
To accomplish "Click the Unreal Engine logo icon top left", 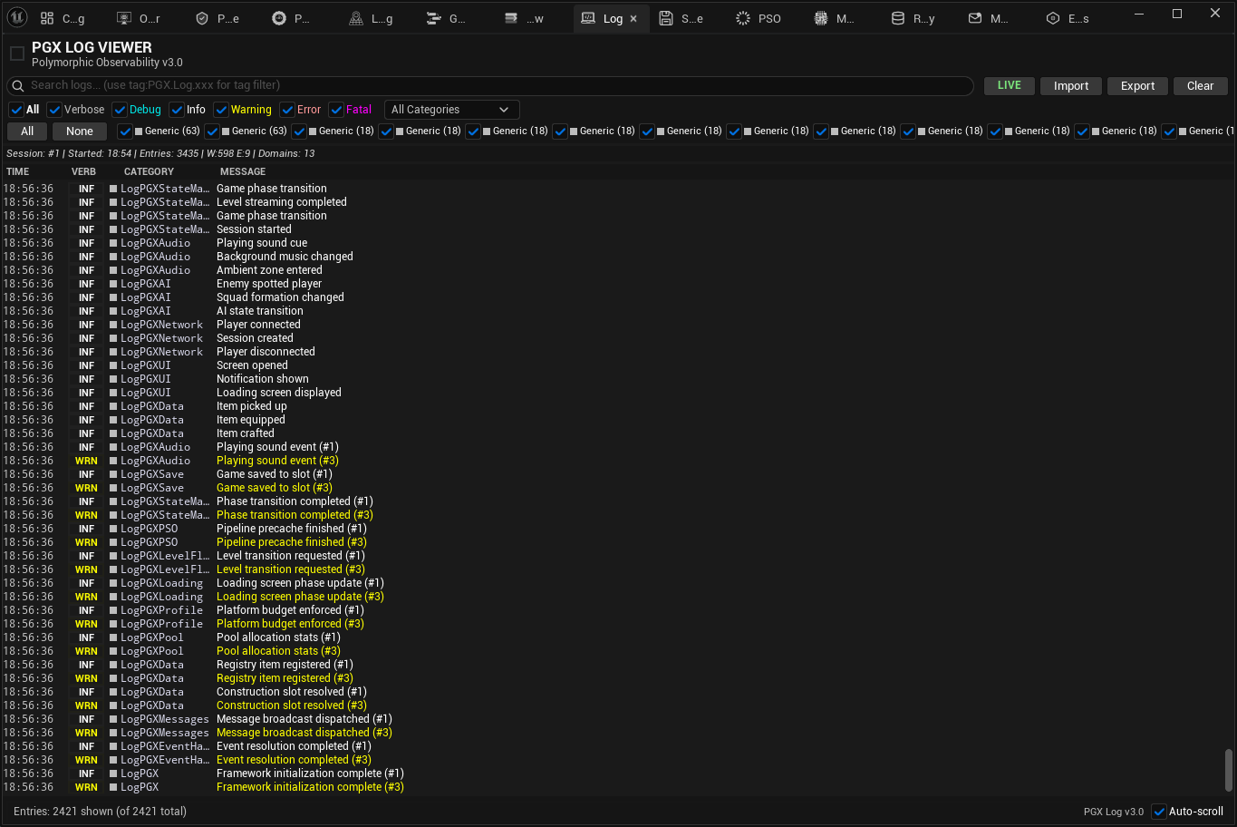I will pyautogui.click(x=16, y=16).
